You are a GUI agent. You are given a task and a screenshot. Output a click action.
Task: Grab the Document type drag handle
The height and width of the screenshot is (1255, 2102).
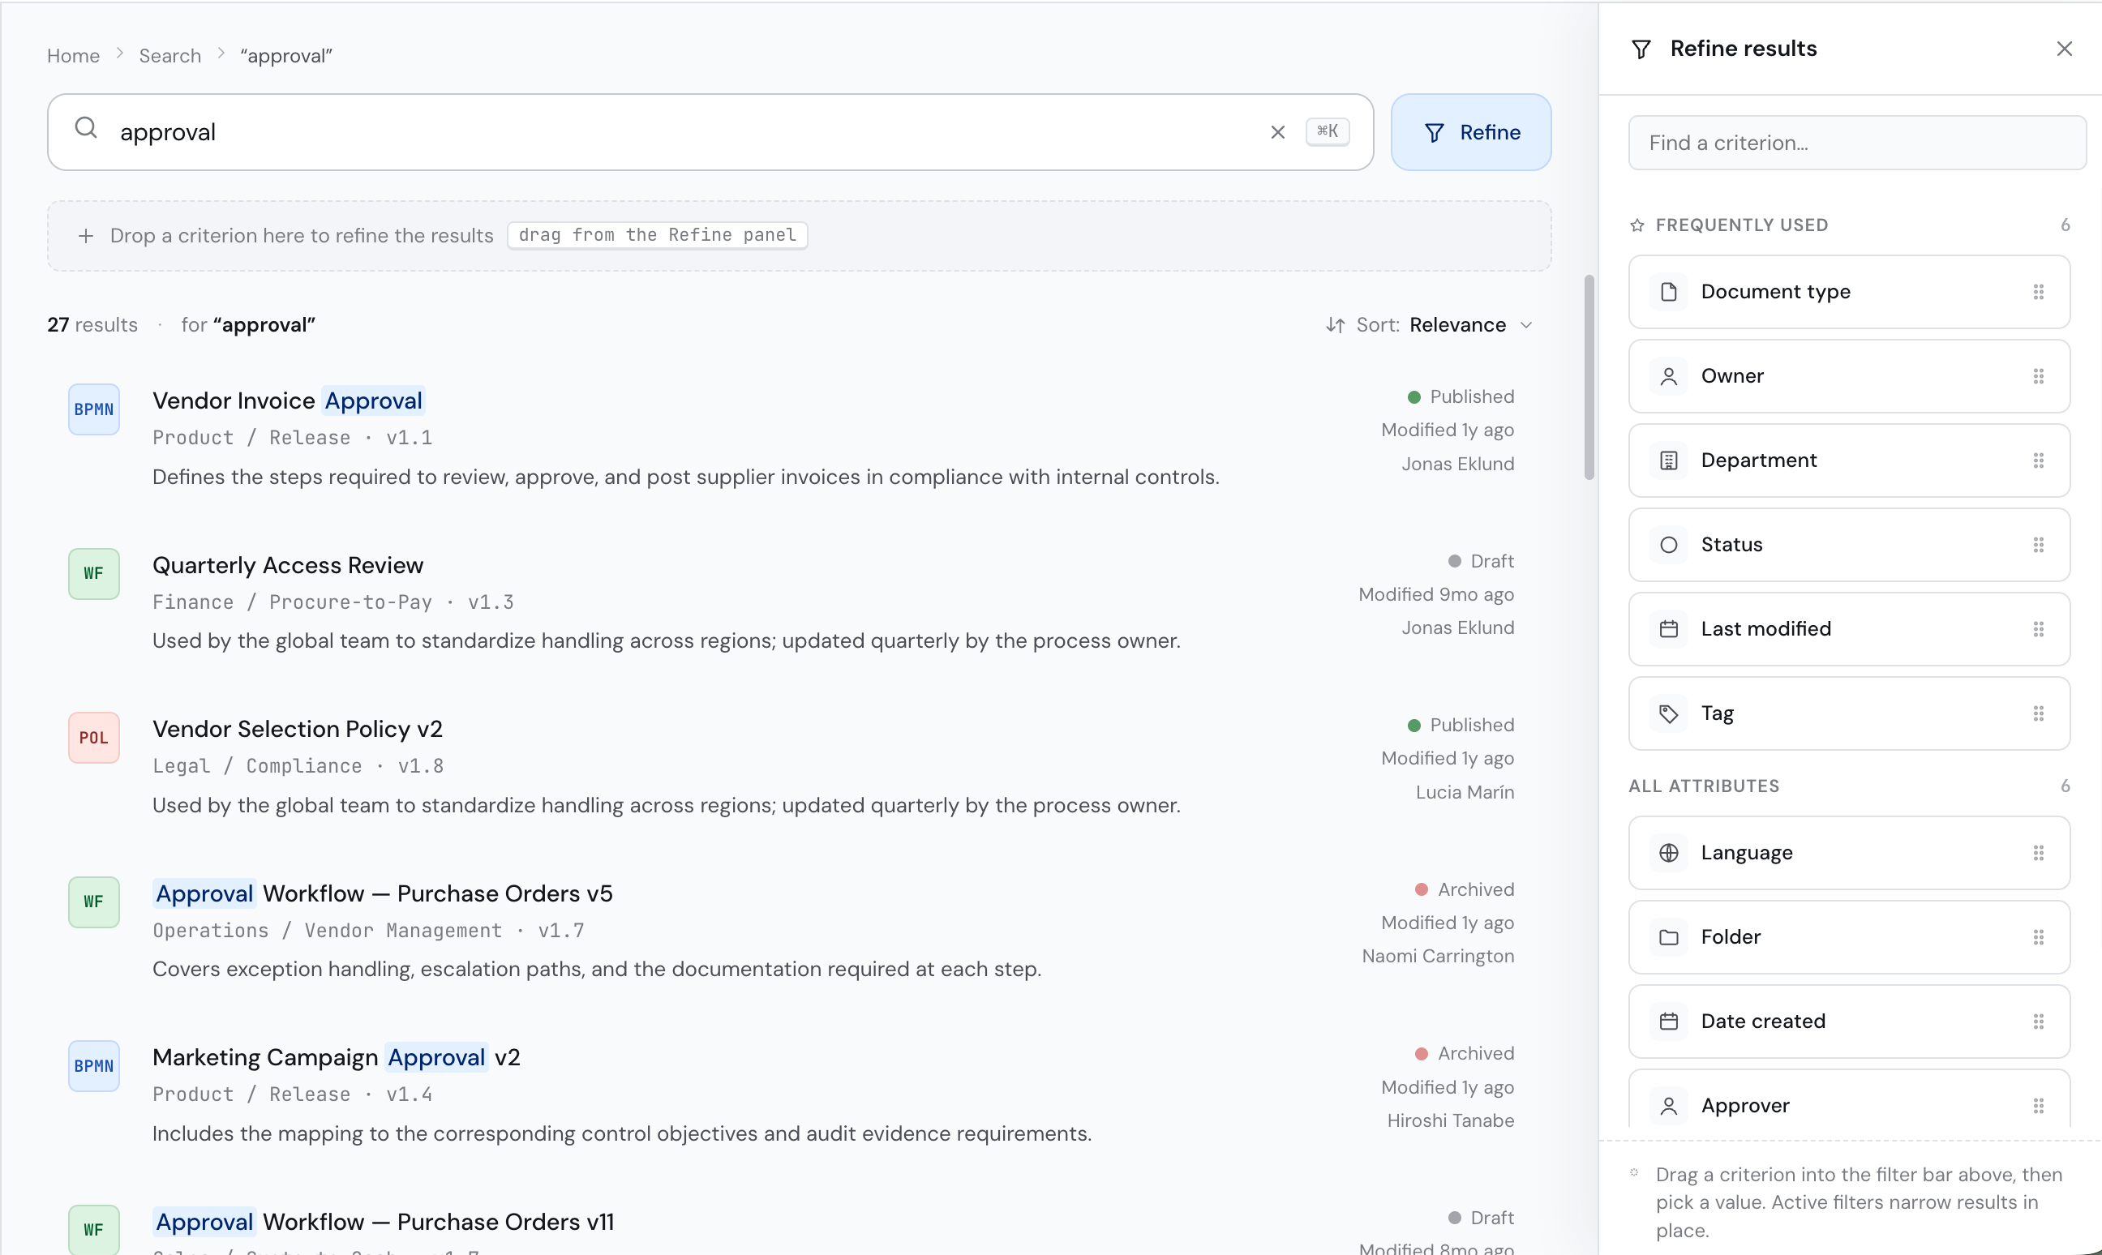coord(2038,292)
